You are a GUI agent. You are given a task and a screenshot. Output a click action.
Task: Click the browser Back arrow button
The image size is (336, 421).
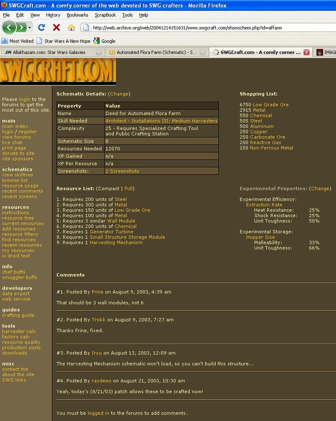pos(9,28)
